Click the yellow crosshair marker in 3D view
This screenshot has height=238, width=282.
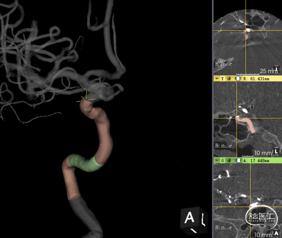(86, 98)
